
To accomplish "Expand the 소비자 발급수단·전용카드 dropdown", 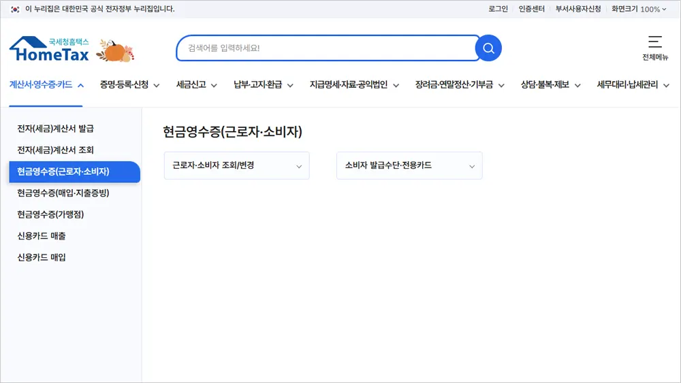I will [x=409, y=166].
